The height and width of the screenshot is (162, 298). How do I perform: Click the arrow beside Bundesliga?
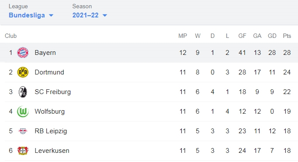(51, 15)
